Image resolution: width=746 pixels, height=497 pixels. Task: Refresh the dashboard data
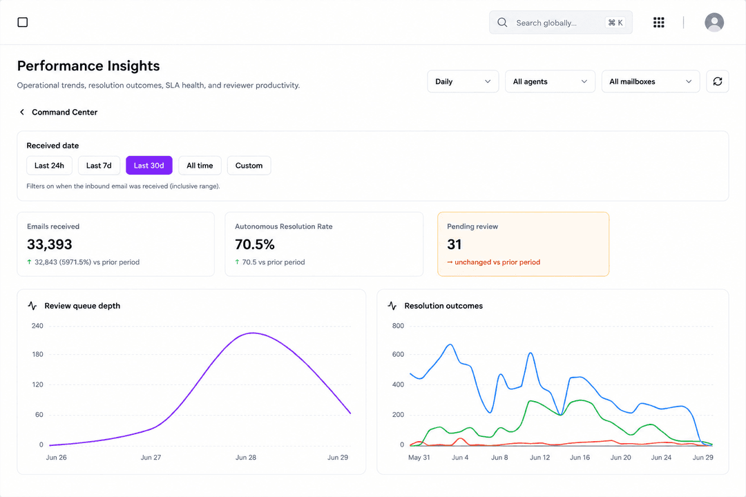(x=718, y=81)
